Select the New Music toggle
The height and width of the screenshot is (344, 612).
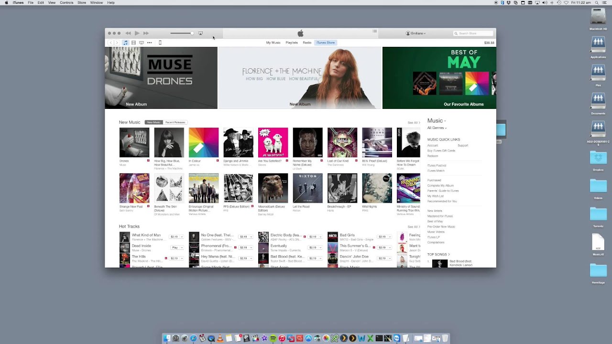(154, 122)
